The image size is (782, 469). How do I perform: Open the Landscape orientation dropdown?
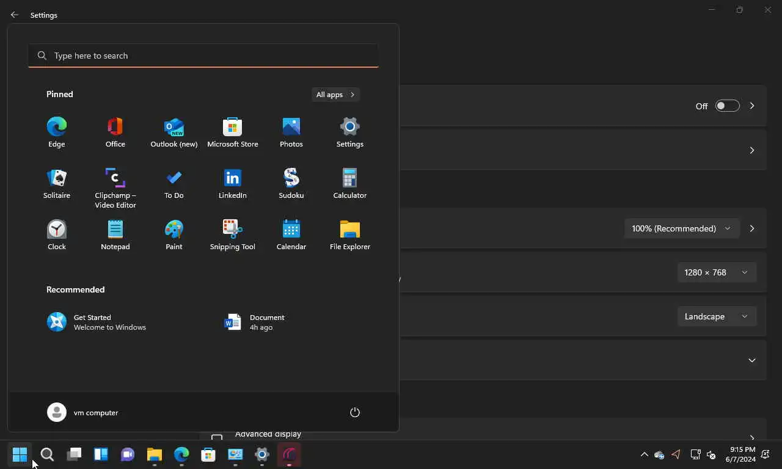(x=717, y=316)
